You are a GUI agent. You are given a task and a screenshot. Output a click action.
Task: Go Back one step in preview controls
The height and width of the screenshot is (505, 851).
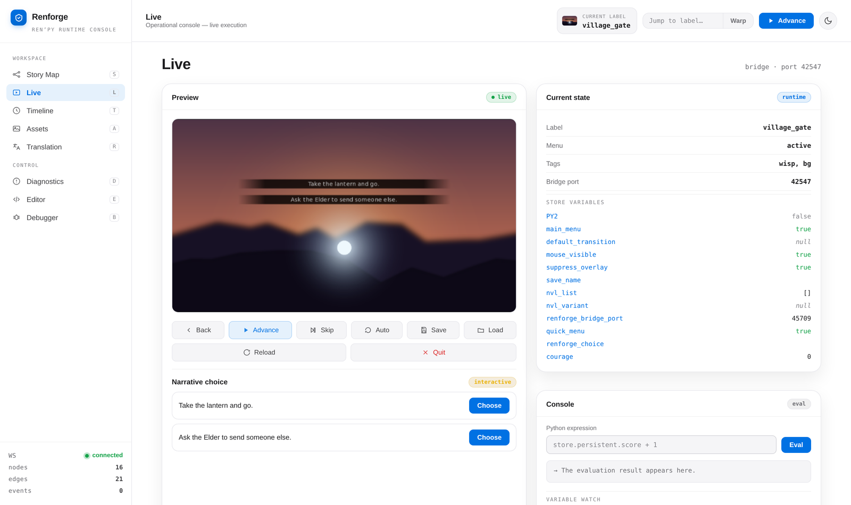pyautogui.click(x=198, y=330)
